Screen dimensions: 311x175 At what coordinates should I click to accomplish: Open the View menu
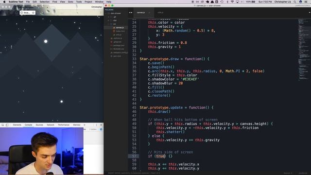point(62,2)
